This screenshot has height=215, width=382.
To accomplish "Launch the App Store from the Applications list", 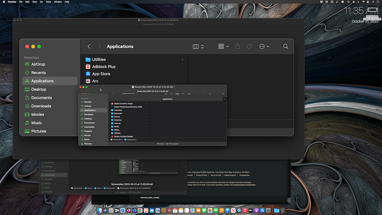I will pyautogui.click(x=101, y=74).
